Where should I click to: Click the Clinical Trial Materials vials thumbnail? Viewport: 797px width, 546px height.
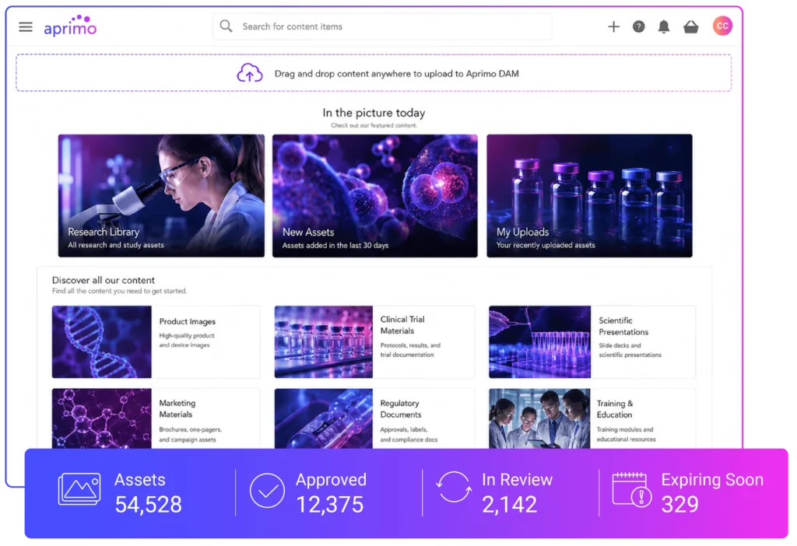pyautogui.click(x=323, y=341)
